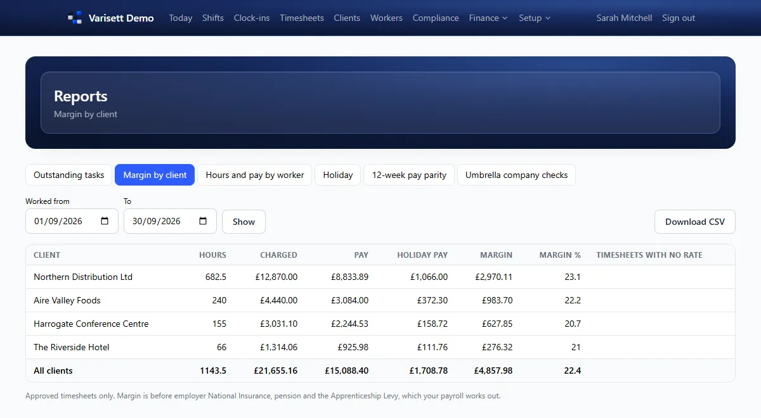Click the 20.7 margin percentage
The height and width of the screenshot is (418, 761).
(x=573, y=324)
